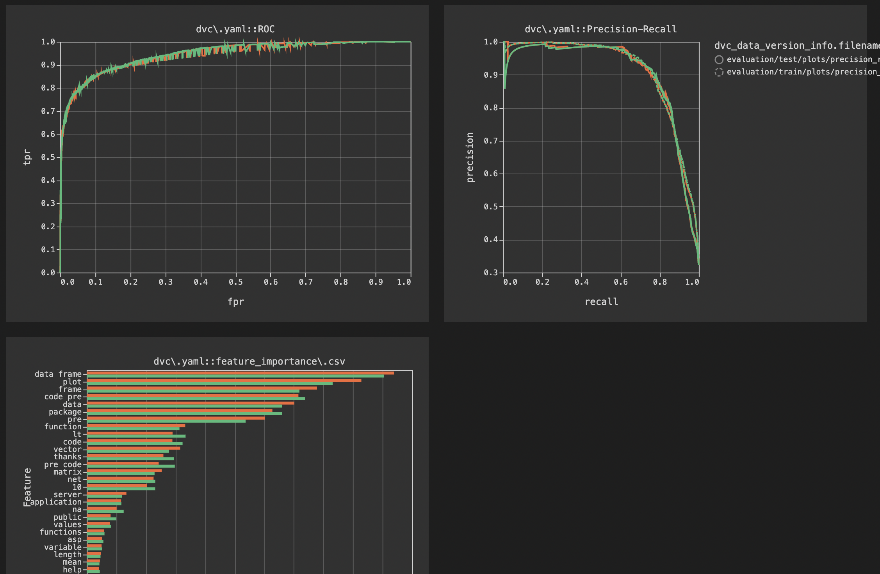Click the 'code pre' feature label
Viewport: 880px width, 574px height.
63,397
